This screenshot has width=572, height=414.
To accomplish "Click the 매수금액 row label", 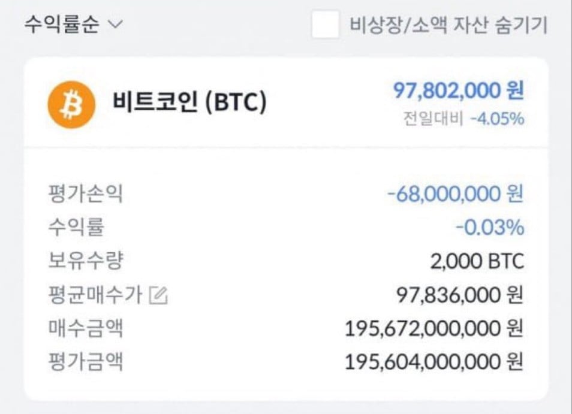I will 85,328.
